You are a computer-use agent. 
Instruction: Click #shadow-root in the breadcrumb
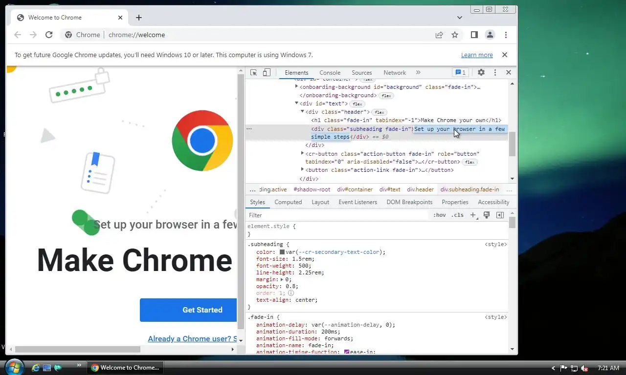tap(312, 189)
